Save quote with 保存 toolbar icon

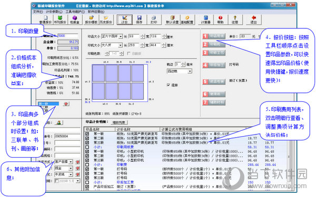[x=139, y=20]
